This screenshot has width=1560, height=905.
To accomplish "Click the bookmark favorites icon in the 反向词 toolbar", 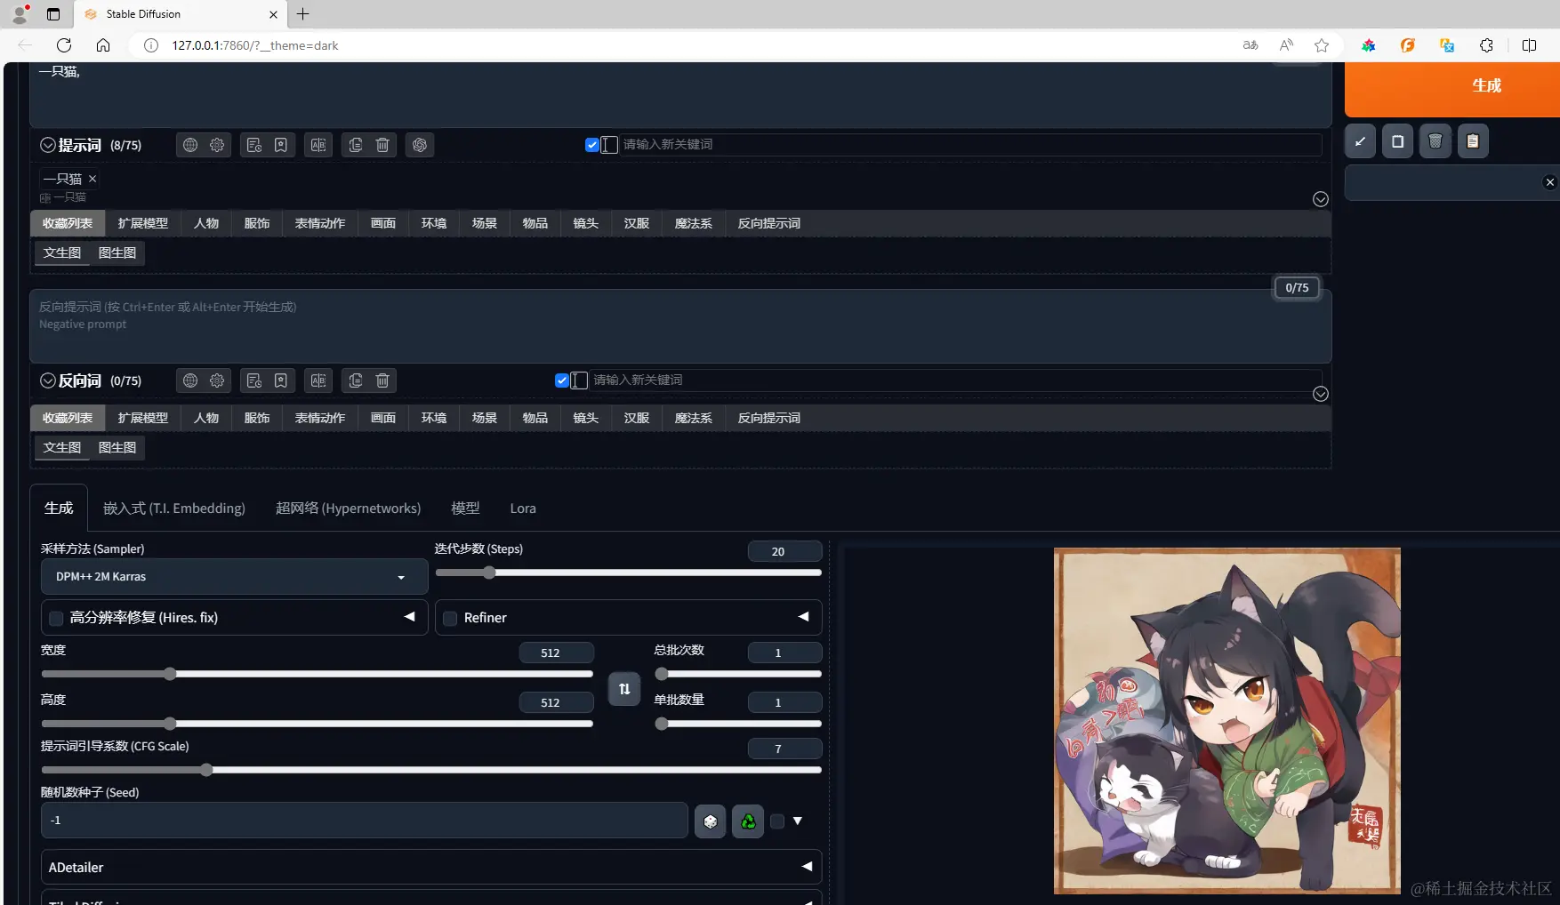I will coord(281,380).
